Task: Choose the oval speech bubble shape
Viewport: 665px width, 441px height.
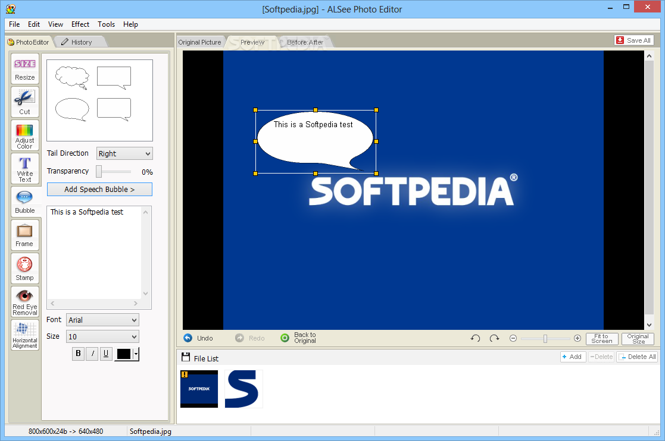Action: [x=72, y=109]
